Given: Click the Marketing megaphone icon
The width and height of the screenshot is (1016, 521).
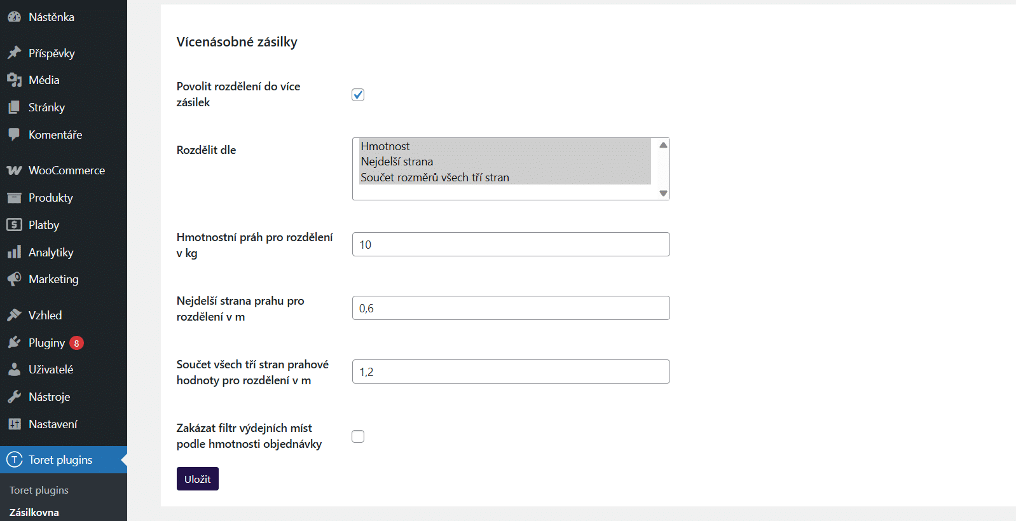Looking at the screenshot, I should click(x=14, y=279).
